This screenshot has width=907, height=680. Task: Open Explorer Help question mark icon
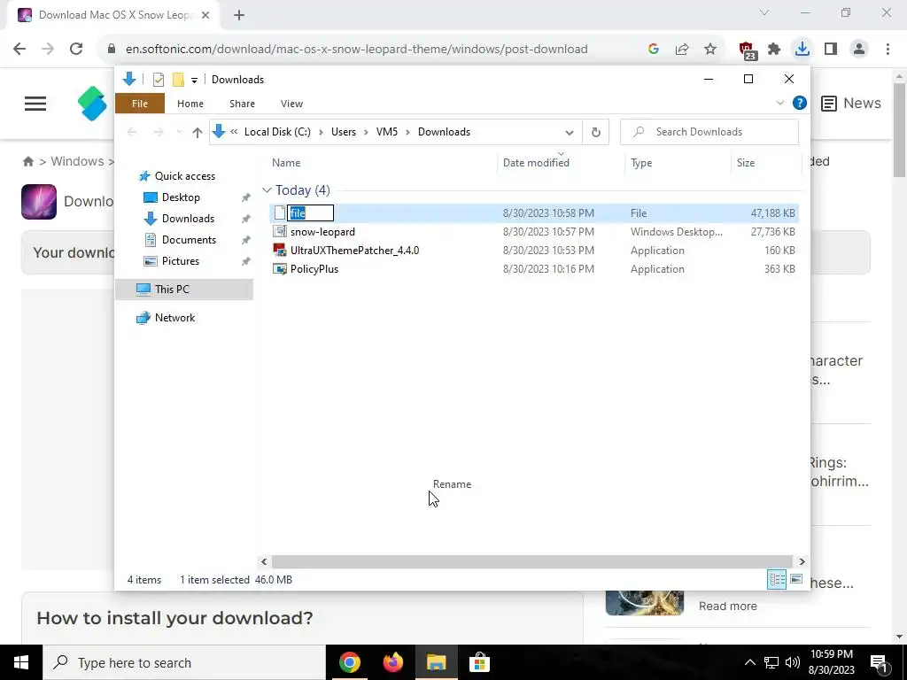tap(800, 103)
